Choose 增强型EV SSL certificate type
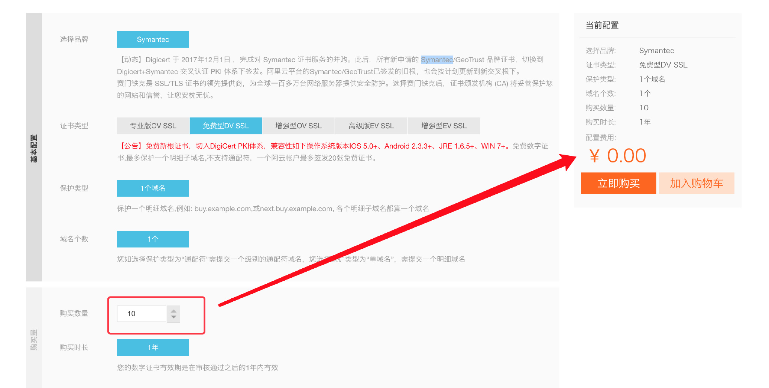Screen dimensions: 769x388 444,126
